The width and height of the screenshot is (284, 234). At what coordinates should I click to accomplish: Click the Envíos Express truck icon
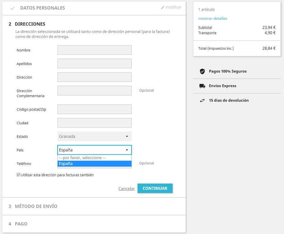pos(202,86)
